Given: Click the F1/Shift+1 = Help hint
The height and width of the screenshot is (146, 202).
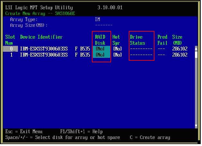Looking at the screenshot, I should 81,132.
